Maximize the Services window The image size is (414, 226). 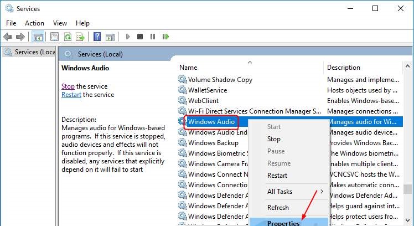pos(375,8)
